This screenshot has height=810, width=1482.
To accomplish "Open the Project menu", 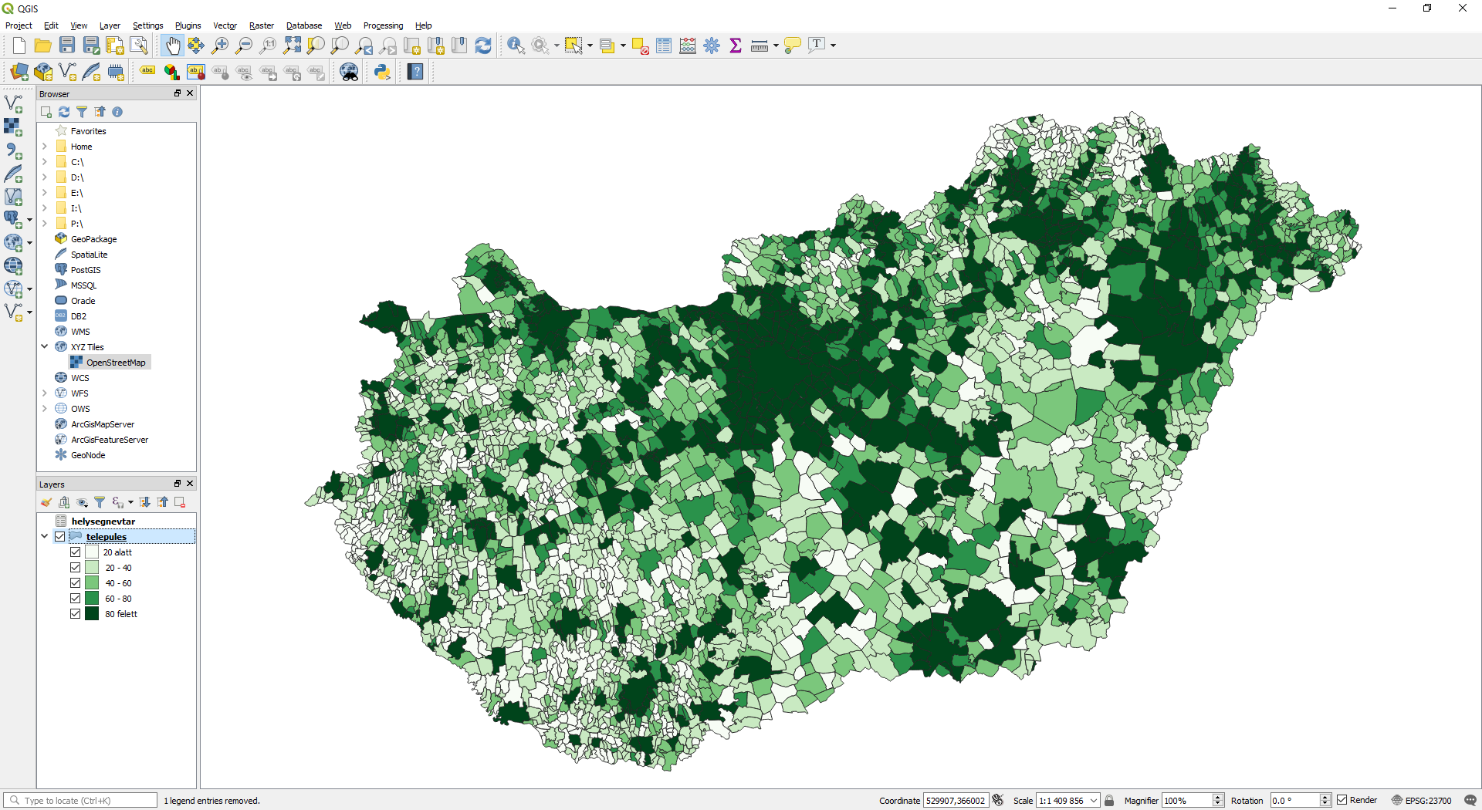I will [x=19, y=25].
